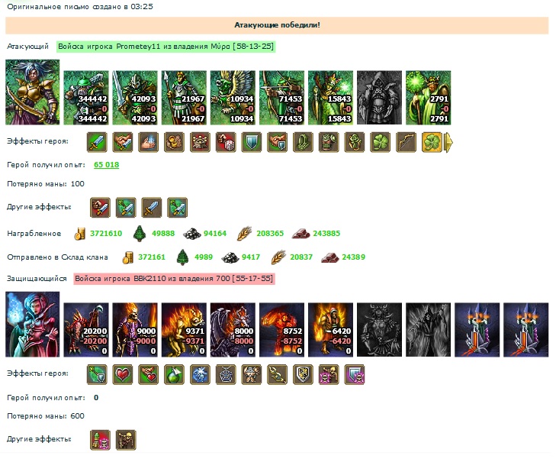Expand more hero effects with yellow arrow
Image resolution: width=556 pixels, height=459 pixels.
pyautogui.click(x=448, y=142)
